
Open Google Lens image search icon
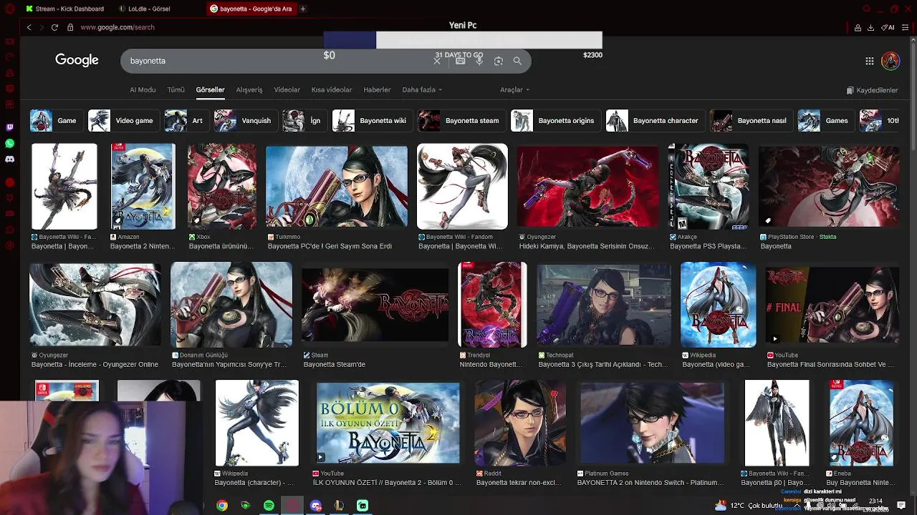pyautogui.click(x=499, y=61)
